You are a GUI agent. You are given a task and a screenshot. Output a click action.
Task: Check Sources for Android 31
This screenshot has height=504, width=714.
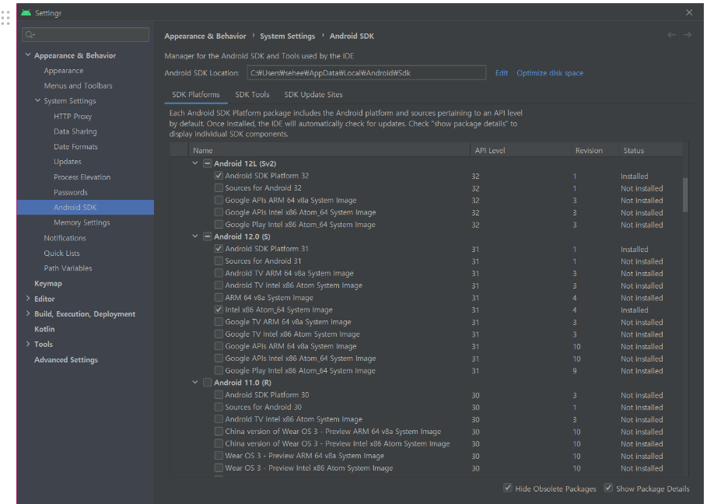[219, 261]
